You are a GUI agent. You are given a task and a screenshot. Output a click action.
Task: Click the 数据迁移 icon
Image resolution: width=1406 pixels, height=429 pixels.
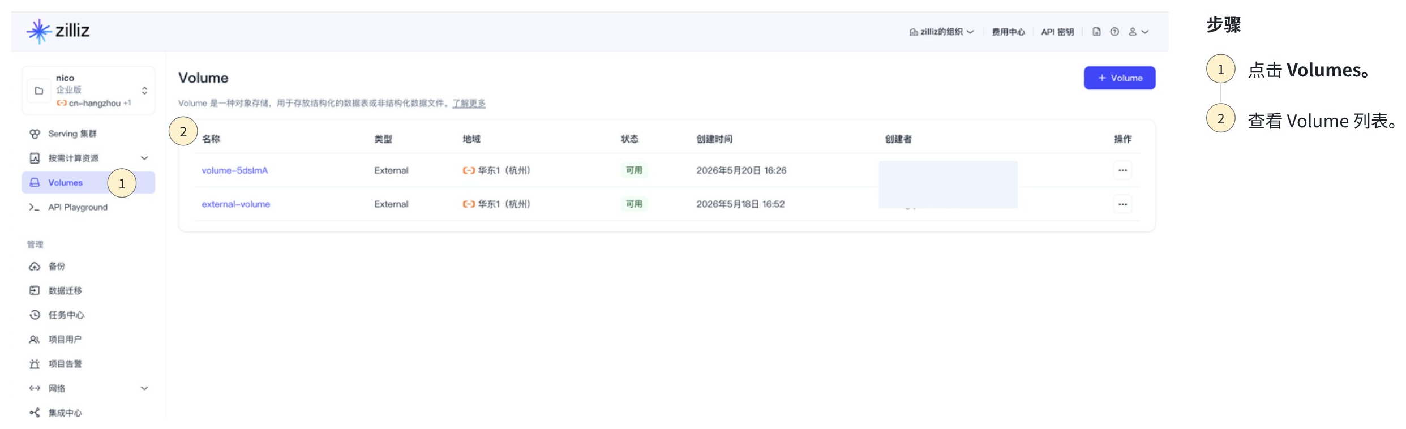[x=35, y=290]
